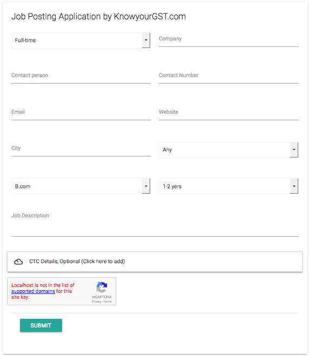Screen dimensions: 309x356
Task: Open reCAPTCHA Terms link
Action: pos(108,302)
